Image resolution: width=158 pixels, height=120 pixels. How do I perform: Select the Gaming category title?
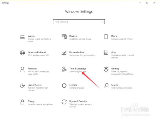(115, 69)
